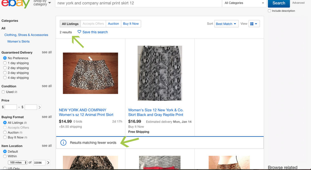
Task: Open the Best Match sort dropdown
Action: click(226, 24)
